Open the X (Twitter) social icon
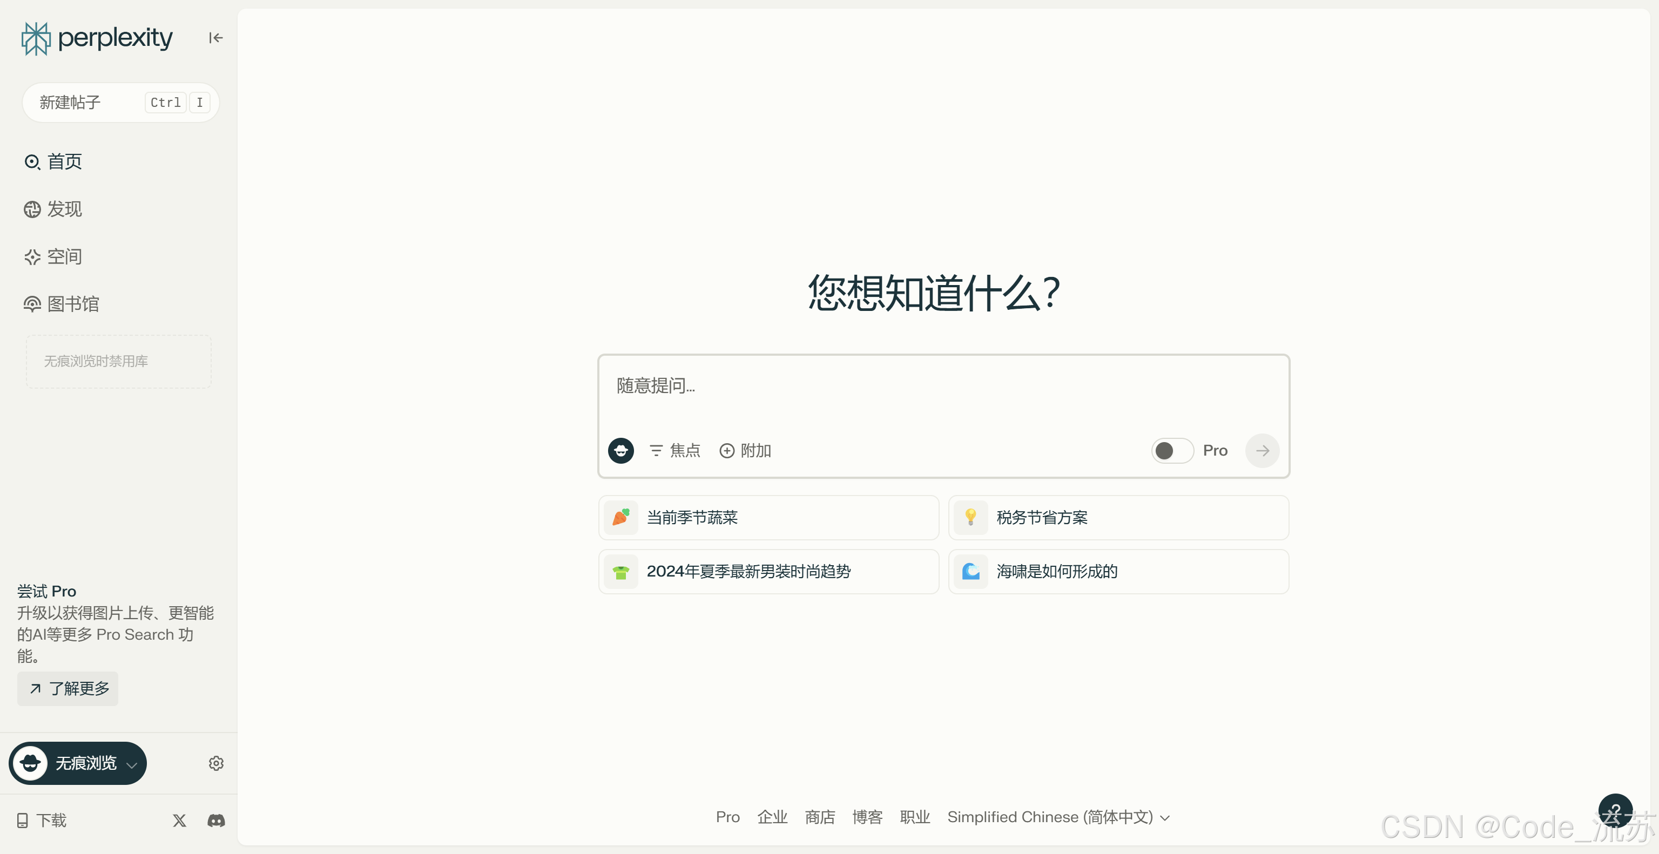This screenshot has width=1659, height=854. coord(180,821)
